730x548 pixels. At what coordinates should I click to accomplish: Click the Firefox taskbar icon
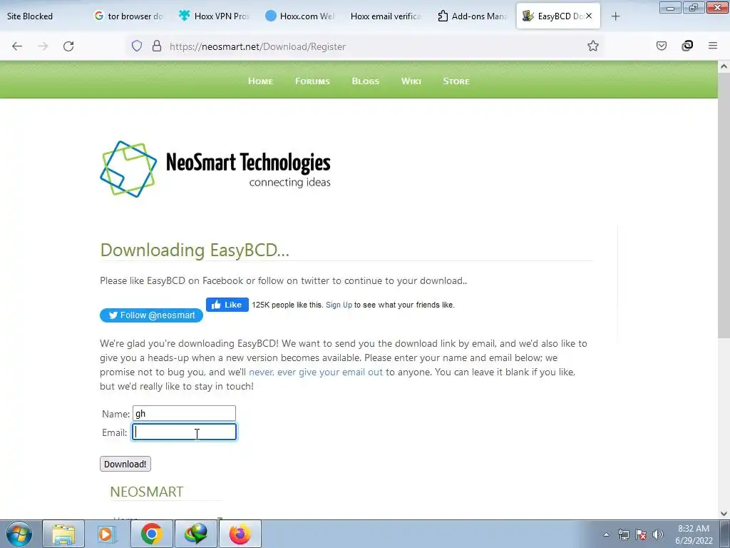click(240, 534)
